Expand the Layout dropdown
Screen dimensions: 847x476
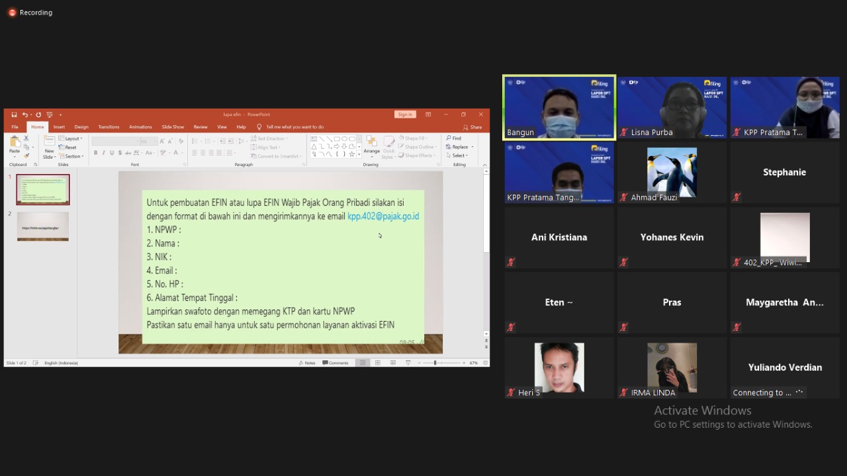click(x=70, y=139)
